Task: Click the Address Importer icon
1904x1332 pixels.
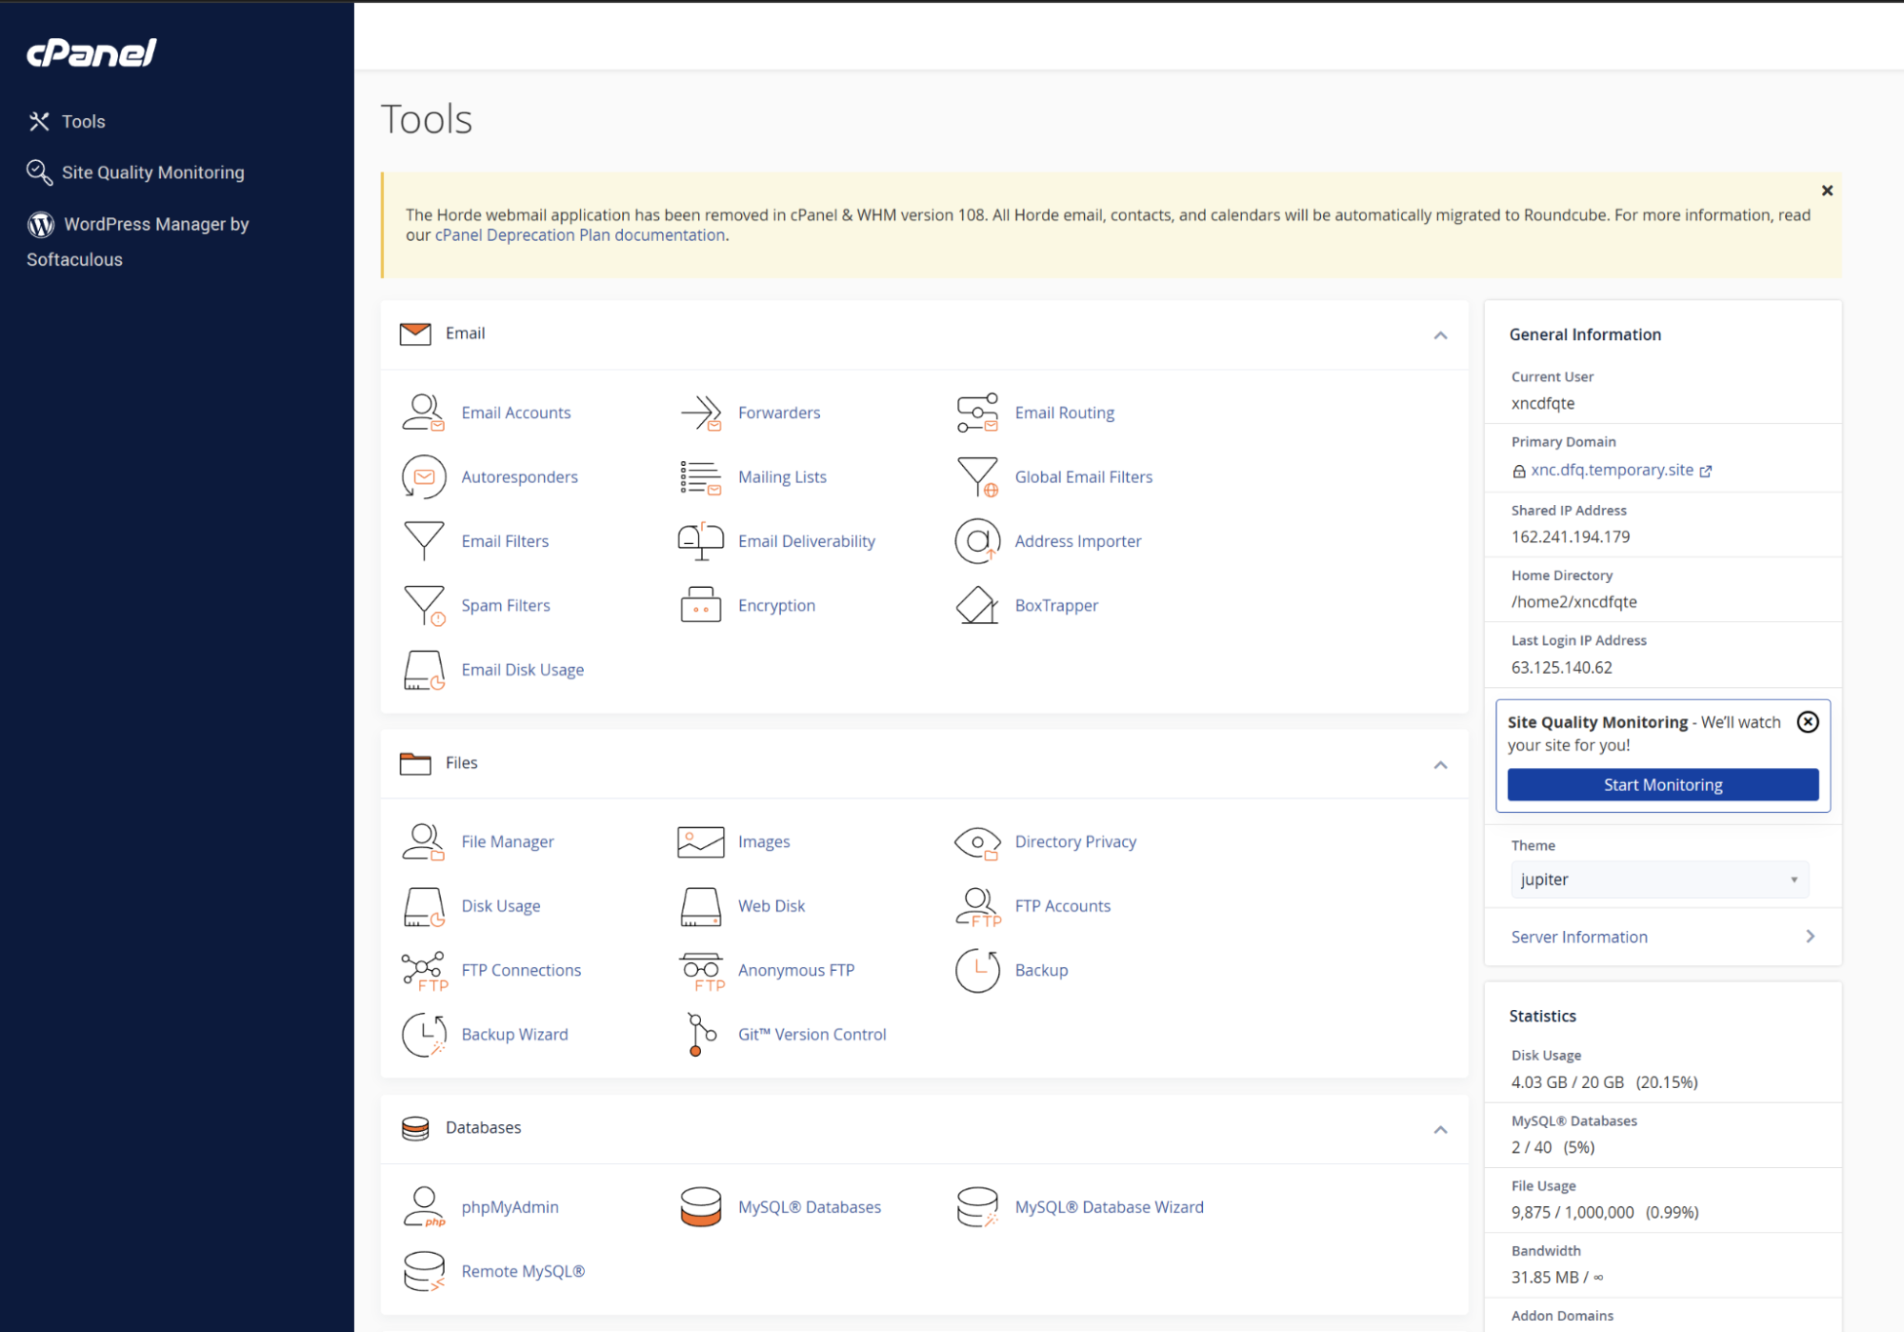Action: pos(977,541)
